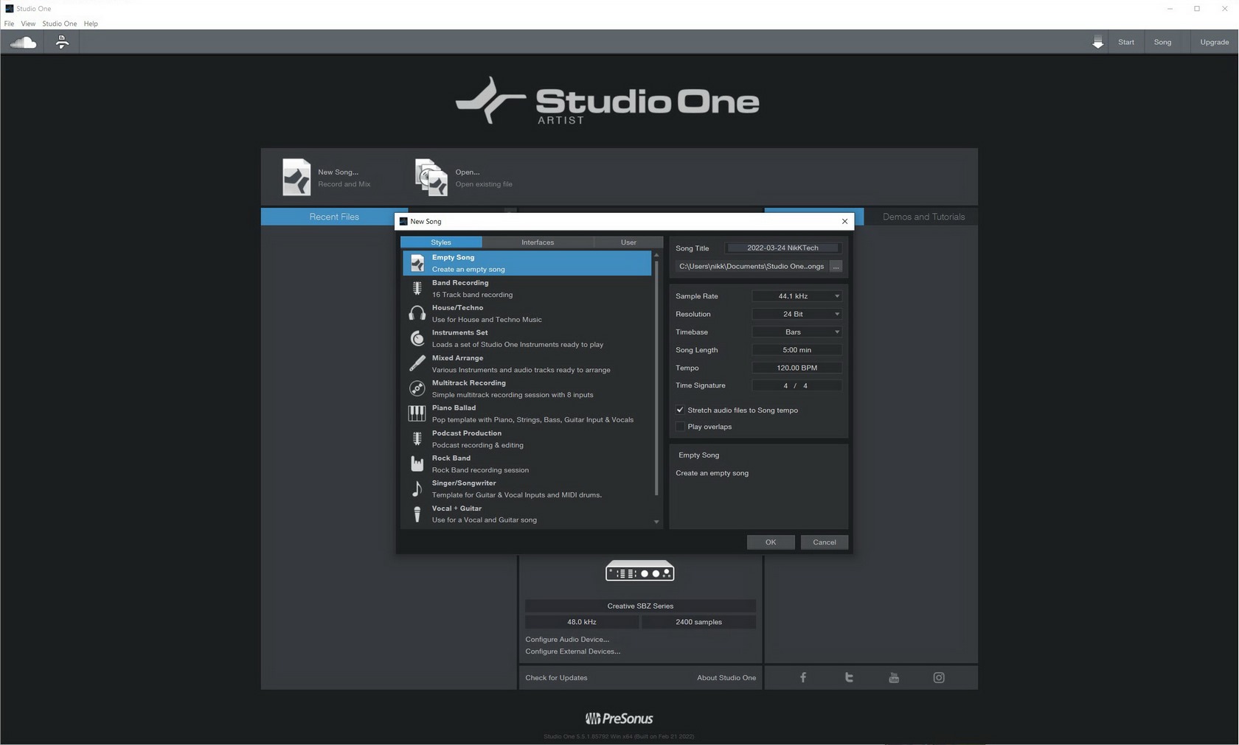Viewport: 1239px width, 745px height.
Task: Click the downloads arrow icon near Start
Action: point(1097,42)
